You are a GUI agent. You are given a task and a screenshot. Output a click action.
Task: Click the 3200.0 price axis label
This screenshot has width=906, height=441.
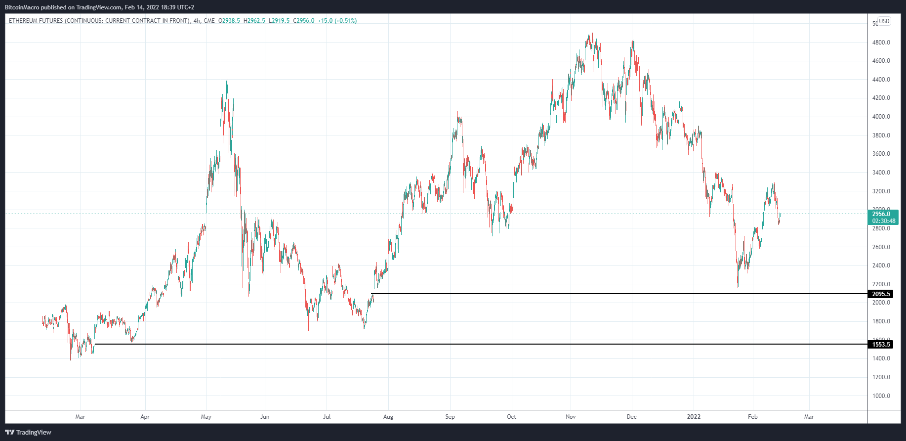pos(881,191)
